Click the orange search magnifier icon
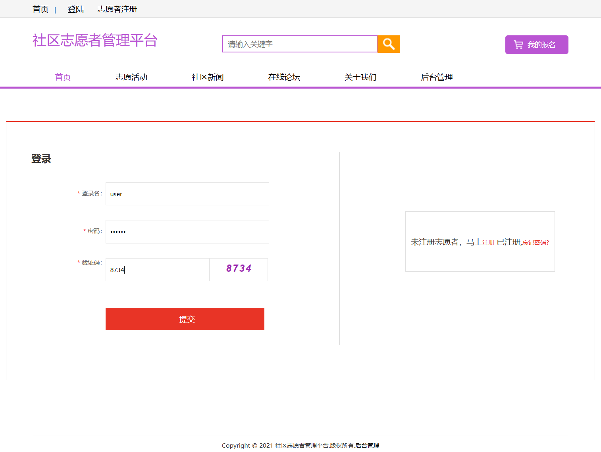Viewport: 601px width, 452px height. click(388, 44)
